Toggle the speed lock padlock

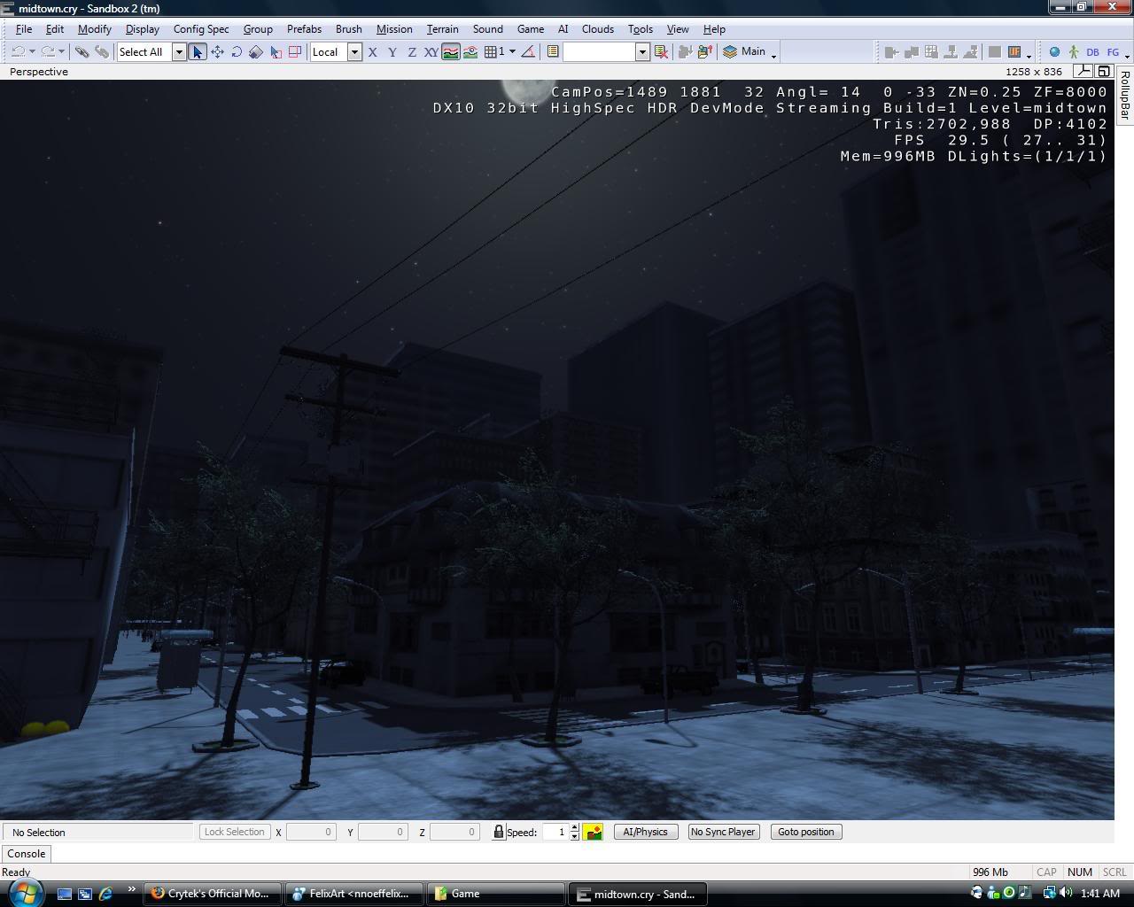point(499,832)
